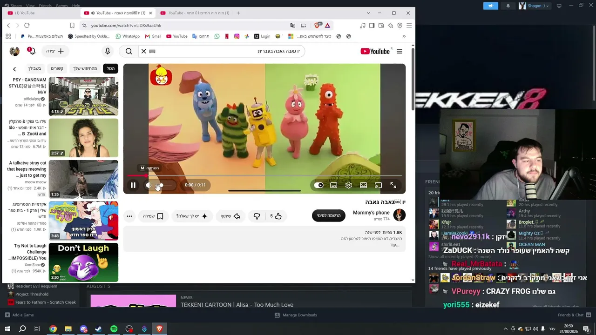
Task: Switch to the first '(1) YouTube' browser tab
Action: pos(42,13)
